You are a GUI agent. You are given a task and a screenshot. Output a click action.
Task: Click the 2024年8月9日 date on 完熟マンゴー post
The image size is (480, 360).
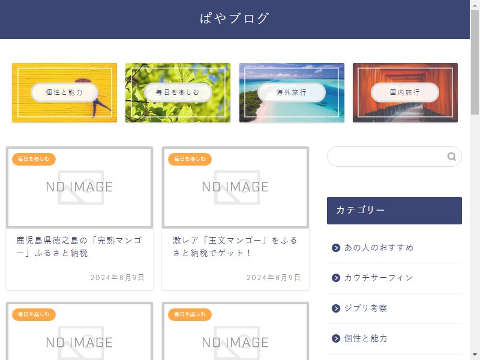tap(117, 278)
